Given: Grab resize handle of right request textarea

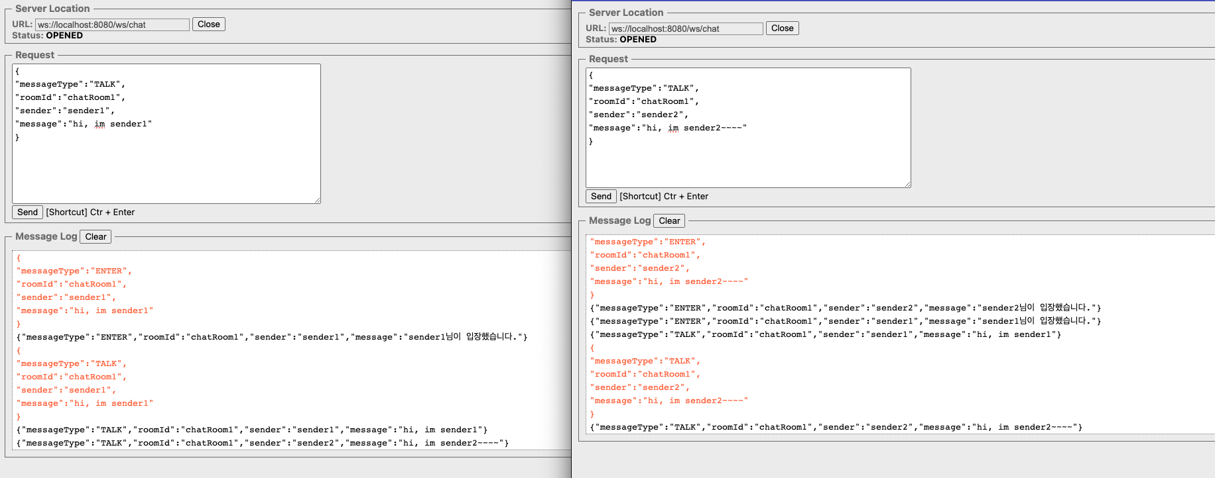Looking at the screenshot, I should pyautogui.click(x=907, y=184).
